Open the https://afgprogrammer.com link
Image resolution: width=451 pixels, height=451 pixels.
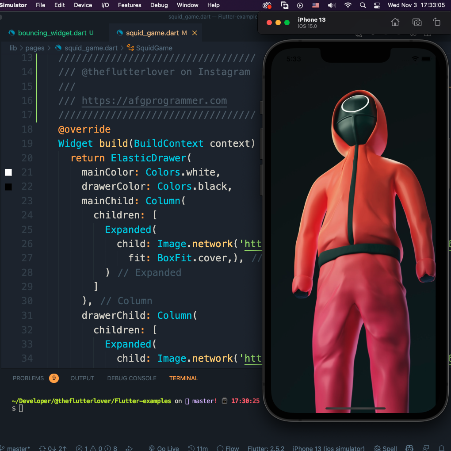pos(154,101)
